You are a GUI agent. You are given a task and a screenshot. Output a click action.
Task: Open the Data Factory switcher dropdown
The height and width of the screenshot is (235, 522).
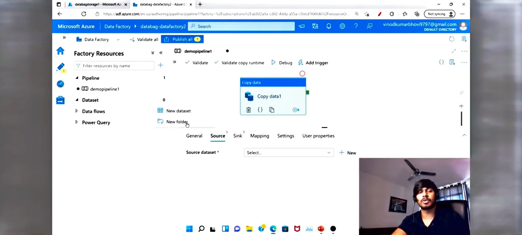point(118,40)
